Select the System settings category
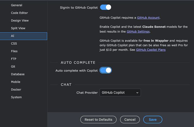The height and width of the screenshot is (127, 194). pos(16,97)
